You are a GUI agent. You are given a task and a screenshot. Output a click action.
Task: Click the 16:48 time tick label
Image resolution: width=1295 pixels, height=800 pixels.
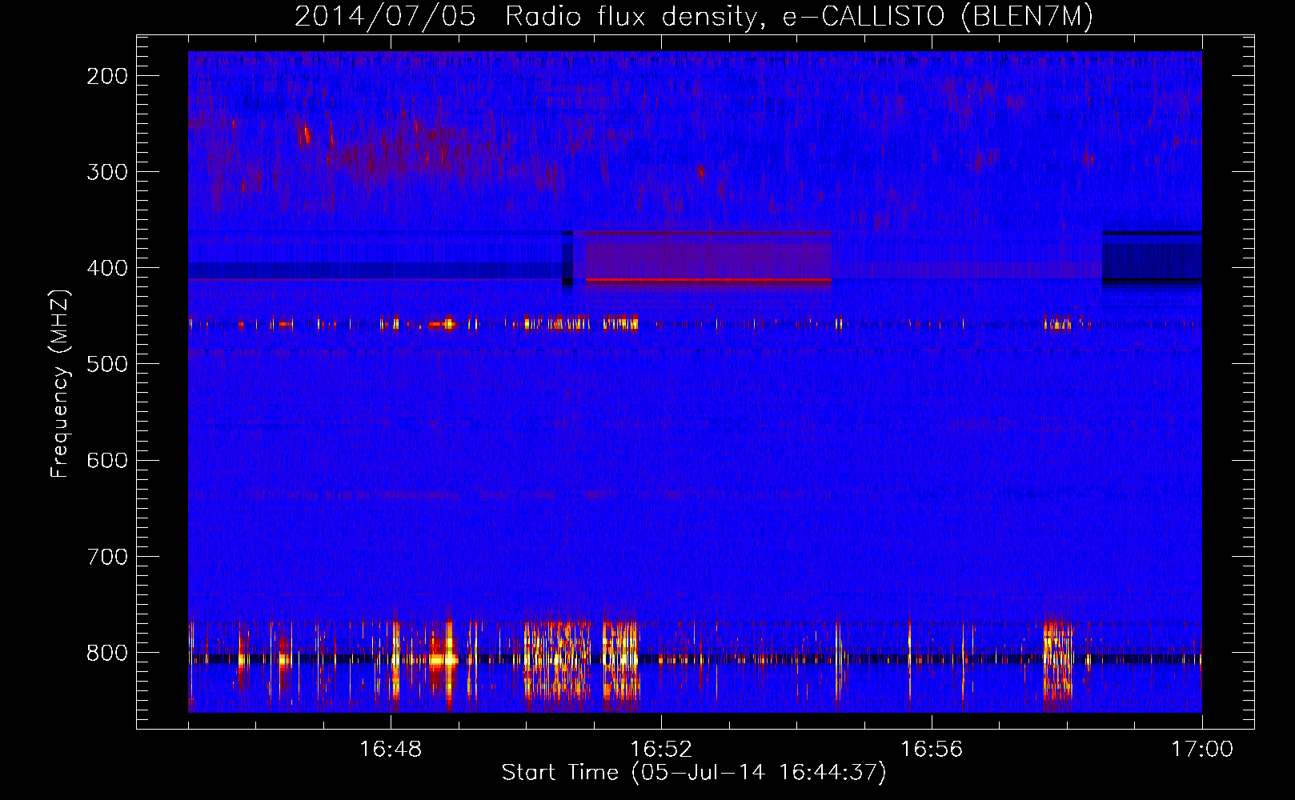point(391,749)
